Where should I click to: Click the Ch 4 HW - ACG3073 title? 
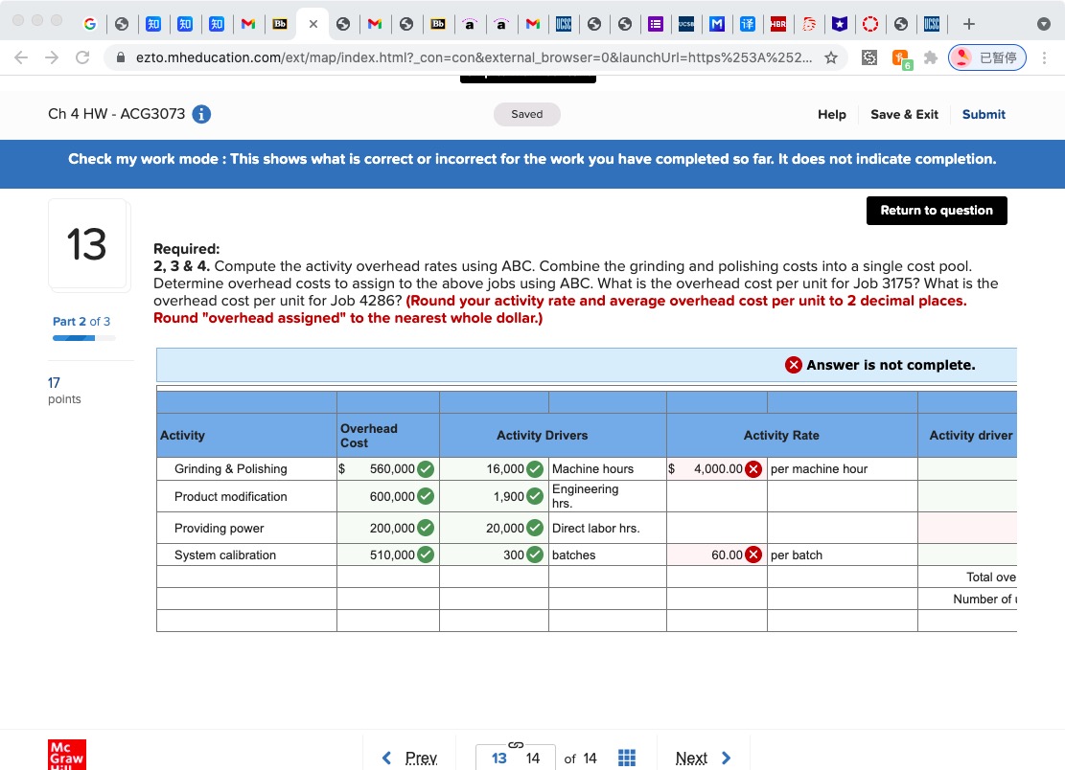point(116,114)
